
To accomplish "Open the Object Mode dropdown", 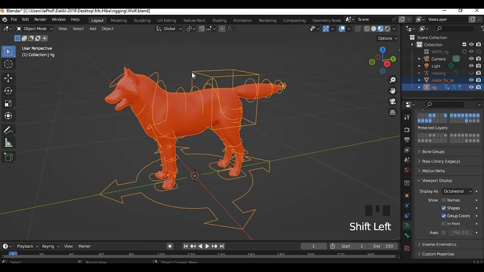I will [34, 29].
